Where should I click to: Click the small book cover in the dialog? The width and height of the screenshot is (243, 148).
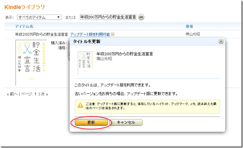coord(86,63)
